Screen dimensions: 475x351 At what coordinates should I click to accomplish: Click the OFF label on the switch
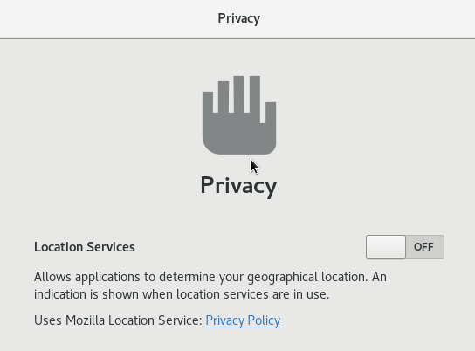423,247
